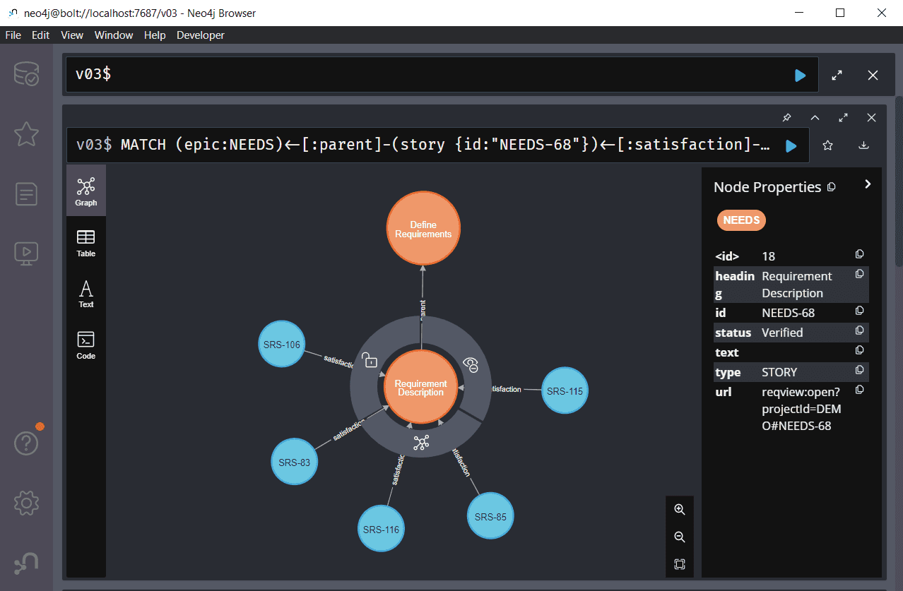Switch to Code view

click(86, 345)
